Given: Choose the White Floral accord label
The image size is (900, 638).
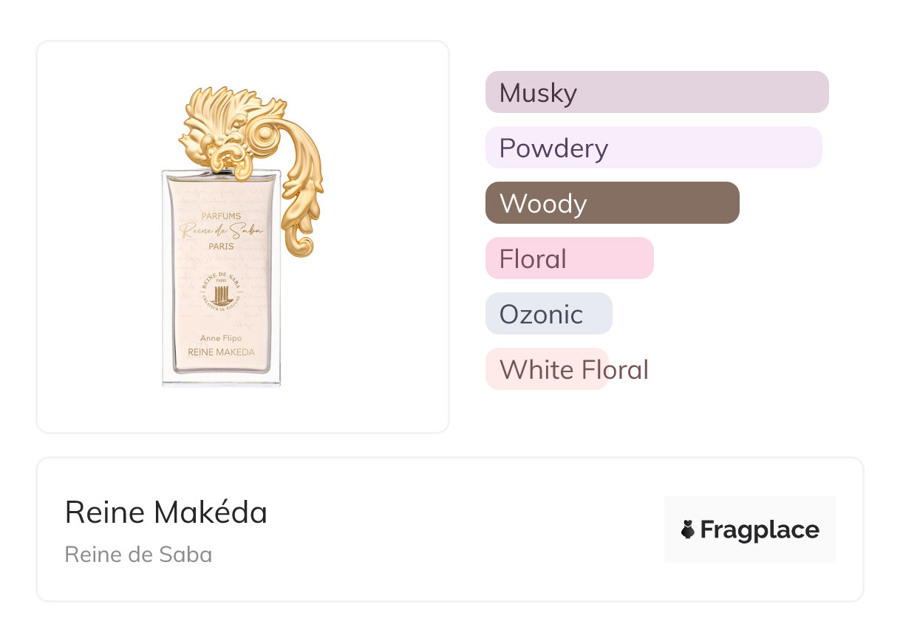Looking at the screenshot, I should tap(573, 369).
